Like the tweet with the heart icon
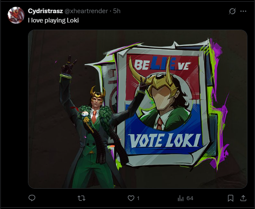The image size is (255, 209). 131,198
